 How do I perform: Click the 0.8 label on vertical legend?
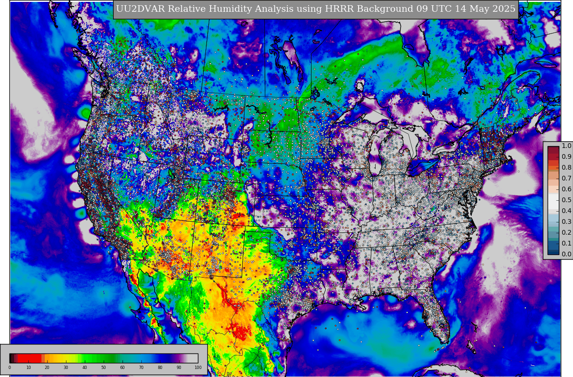[x=566, y=167]
